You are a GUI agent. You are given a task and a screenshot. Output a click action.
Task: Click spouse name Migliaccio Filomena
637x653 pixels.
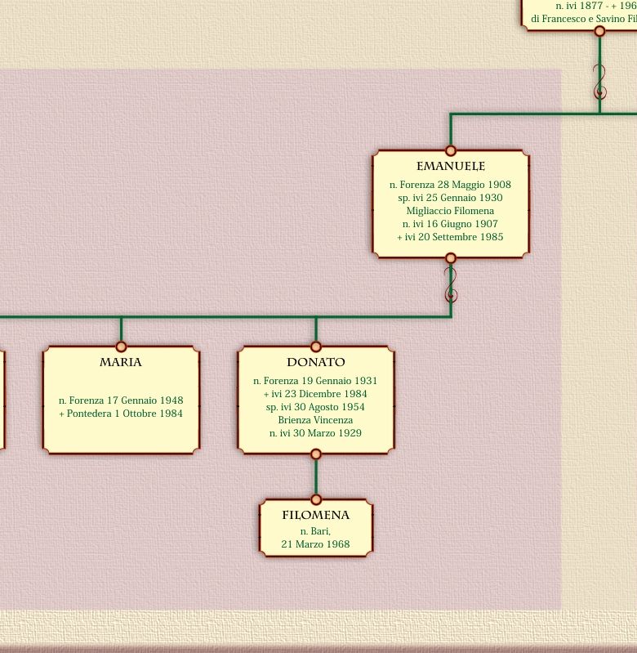click(450, 211)
